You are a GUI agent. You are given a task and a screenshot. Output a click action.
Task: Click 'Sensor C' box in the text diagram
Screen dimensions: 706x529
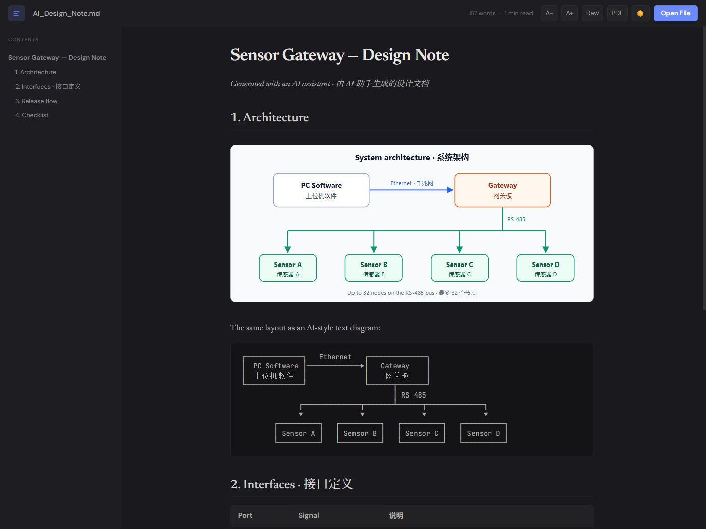[x=422, y=433]
